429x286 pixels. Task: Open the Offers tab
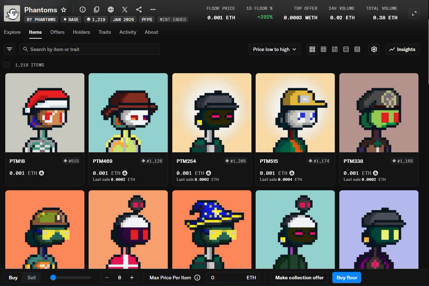click(x=57, y=32)
